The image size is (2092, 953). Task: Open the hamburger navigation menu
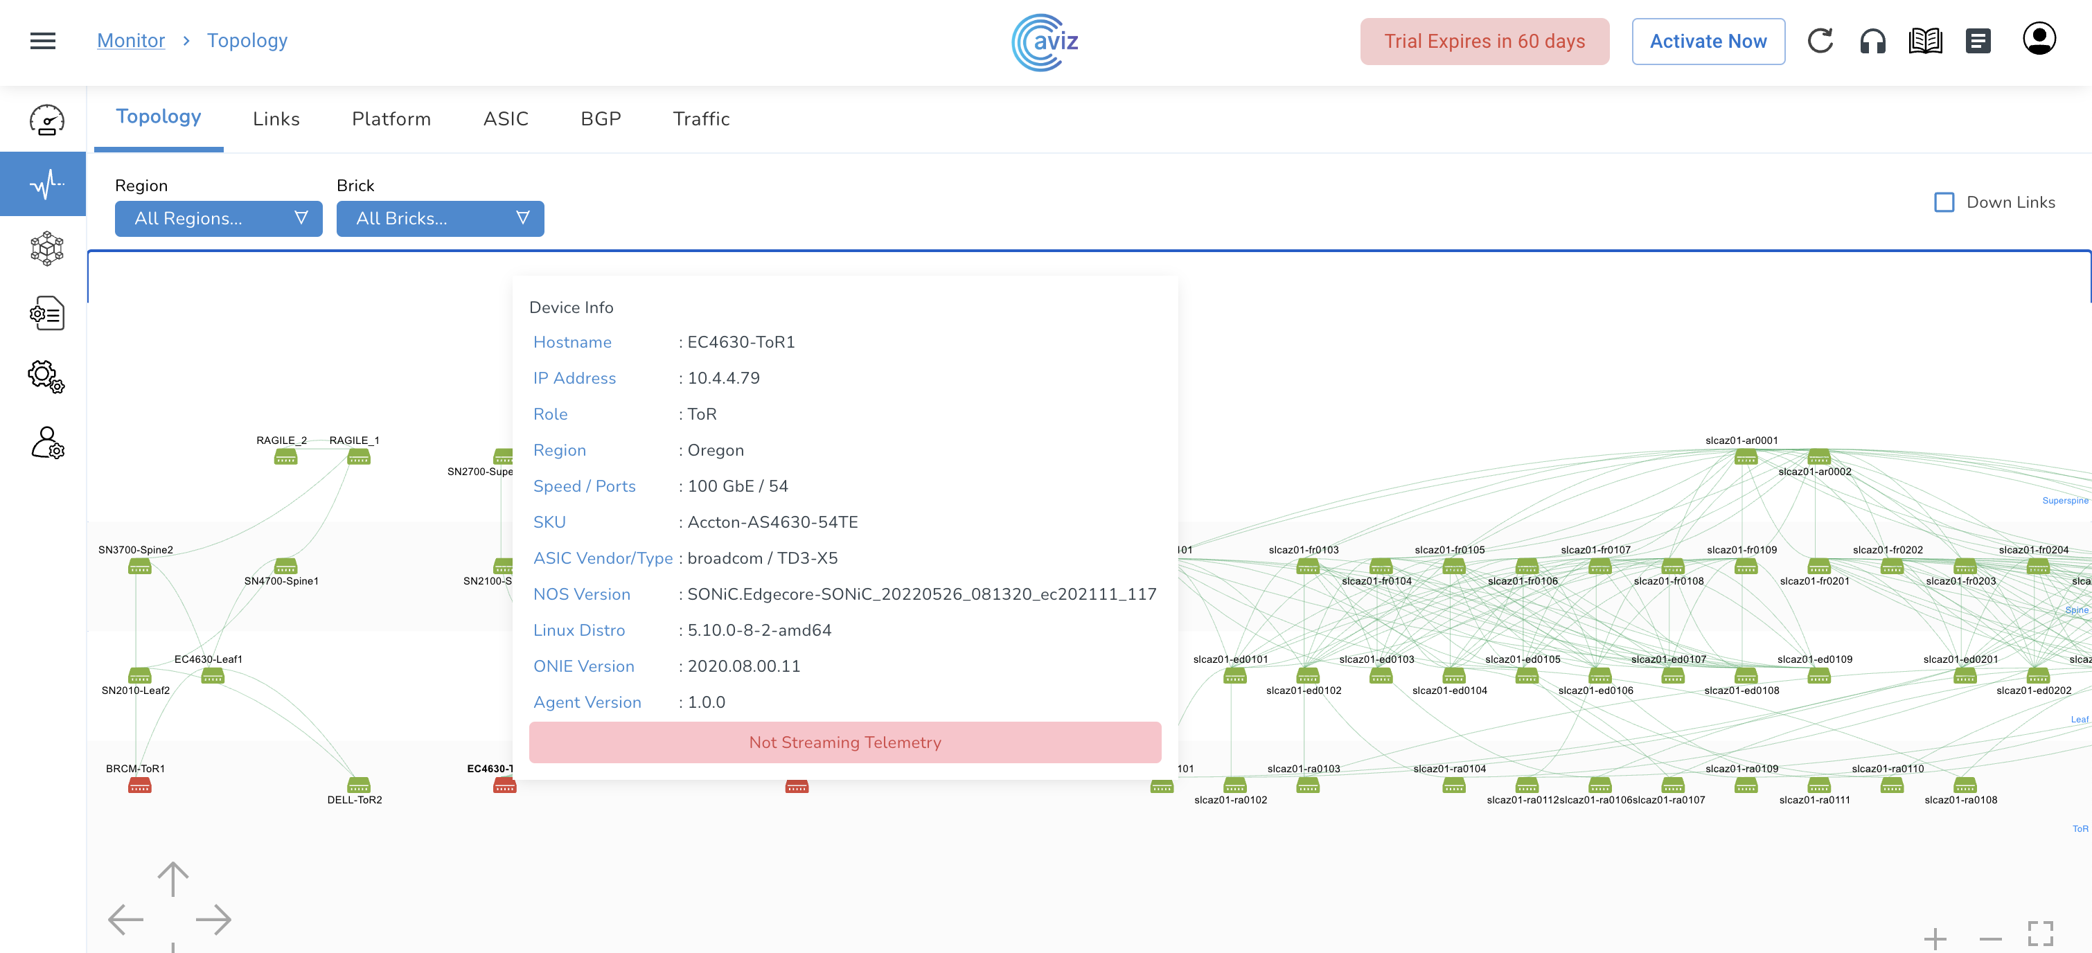[42, 41]
